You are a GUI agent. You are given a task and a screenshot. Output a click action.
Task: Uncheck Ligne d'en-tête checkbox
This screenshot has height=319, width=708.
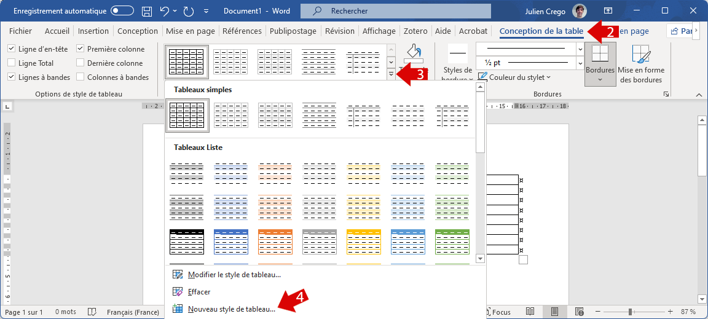pyautogui.click(x=12, y=49)
